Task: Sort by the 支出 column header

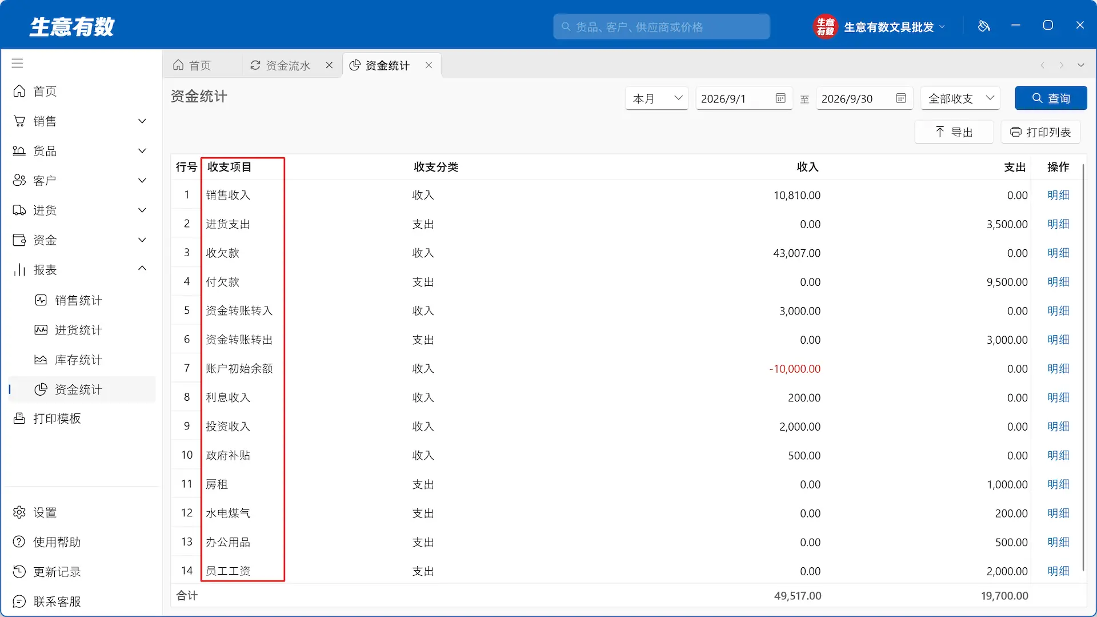Action: point(1015,167)
